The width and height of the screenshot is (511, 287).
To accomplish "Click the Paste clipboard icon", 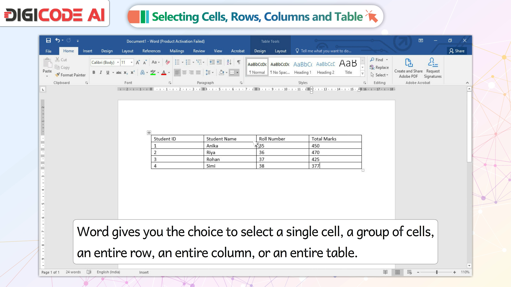I will [x=47, y=63].
